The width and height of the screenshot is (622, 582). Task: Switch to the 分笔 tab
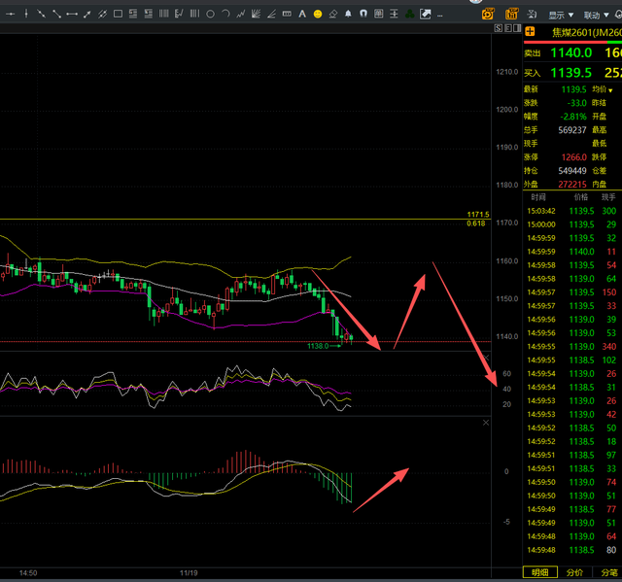(608, 572)
